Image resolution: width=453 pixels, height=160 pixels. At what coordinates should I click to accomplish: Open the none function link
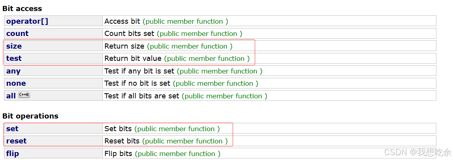tap(16, 83)
